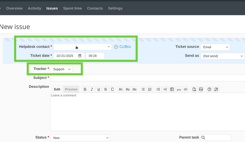The height and width of the screenshot is (142, 245).
Task: Open the Spent time tab
Action: pos(73,8)
